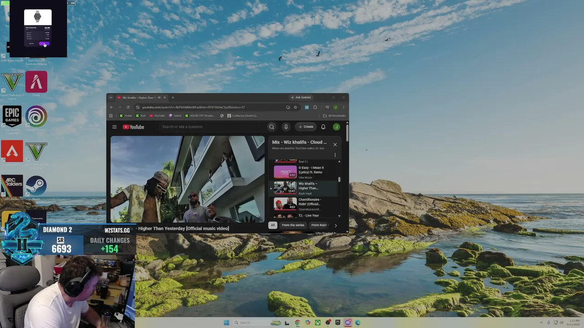Start voice search with the microphone icon
The width and height of the screenshot is (584, 328).
[286, 127]
